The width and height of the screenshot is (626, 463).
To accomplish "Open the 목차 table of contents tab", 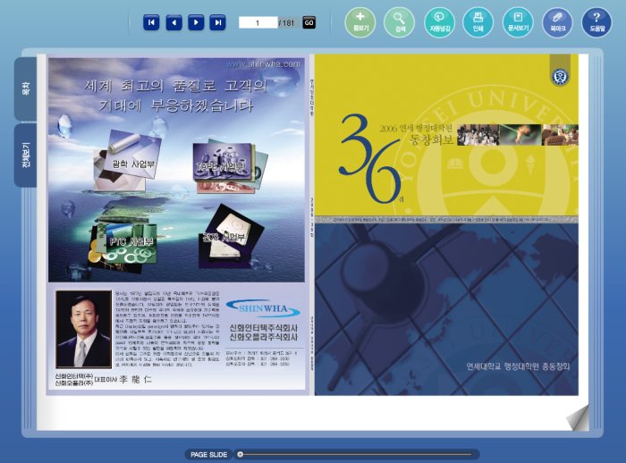I will click(x=26, y=88).
